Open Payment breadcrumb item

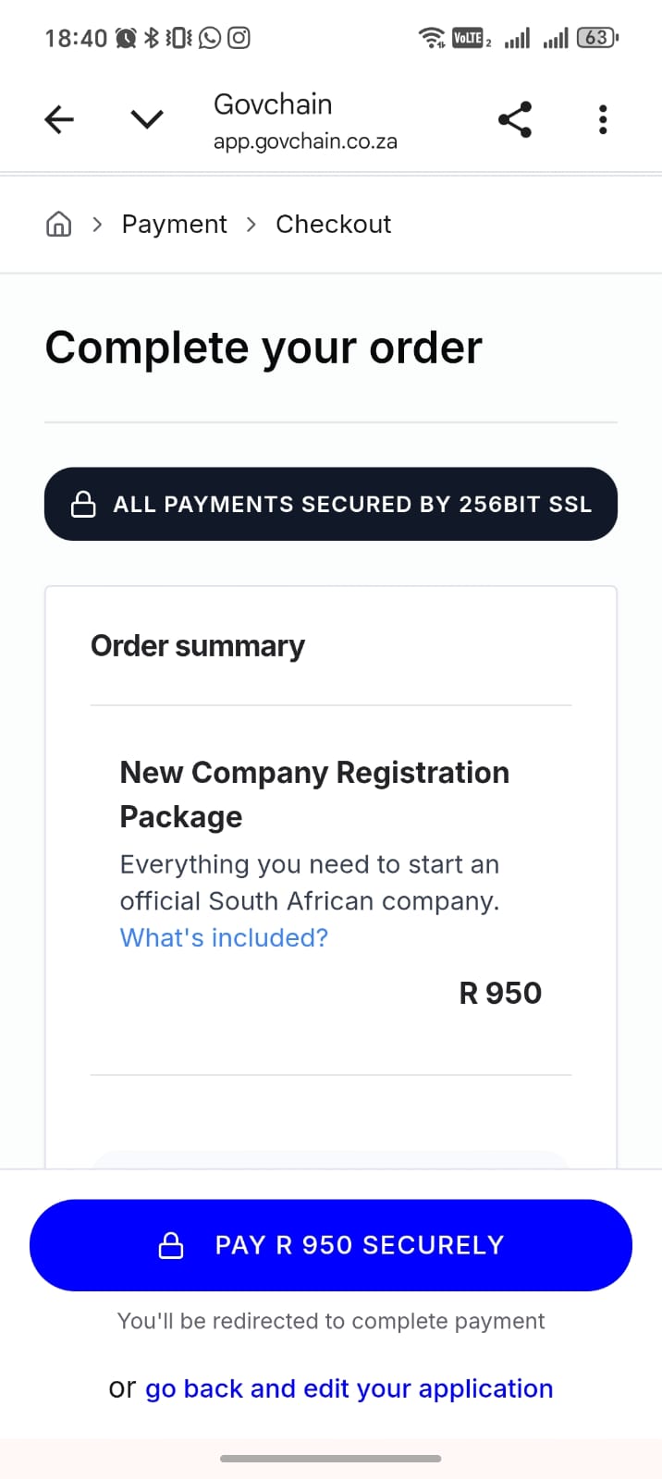point(174,224)
